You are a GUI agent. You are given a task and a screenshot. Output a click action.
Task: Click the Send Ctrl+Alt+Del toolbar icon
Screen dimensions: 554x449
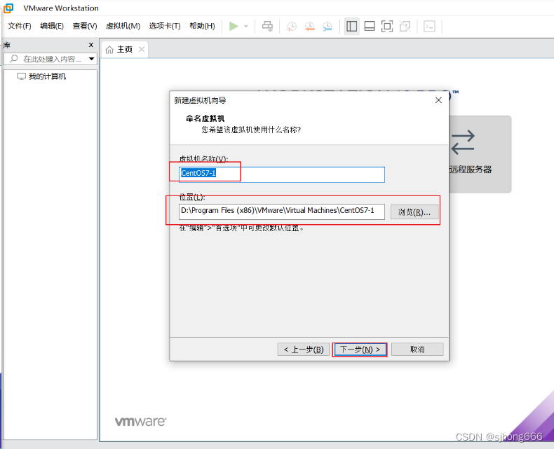click(x=267, y=26)
